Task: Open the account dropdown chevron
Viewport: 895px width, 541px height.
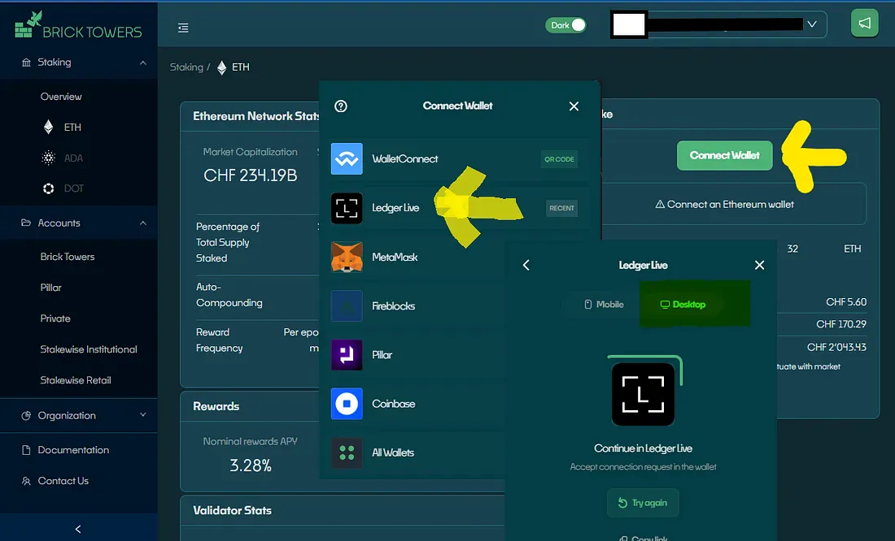Action: [812, 24]
